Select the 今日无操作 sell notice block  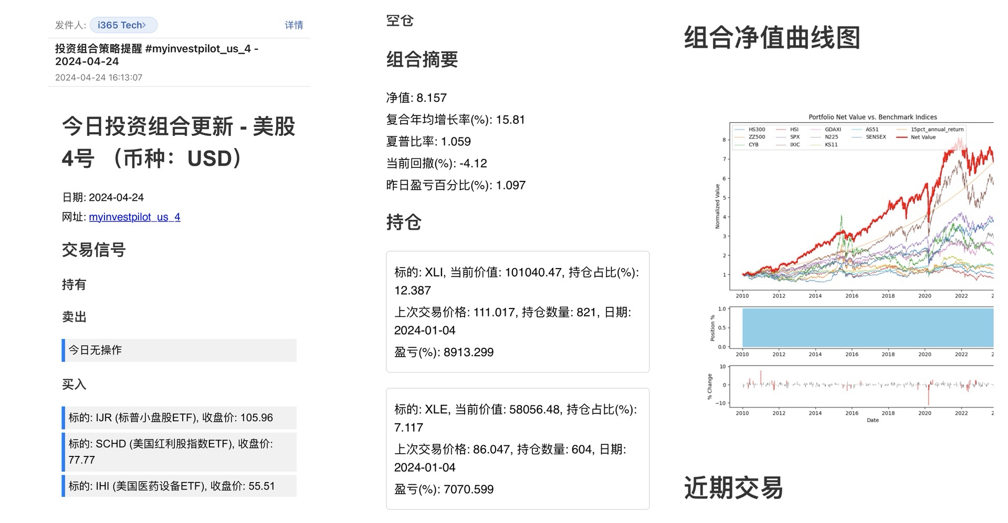click(179, 350)
